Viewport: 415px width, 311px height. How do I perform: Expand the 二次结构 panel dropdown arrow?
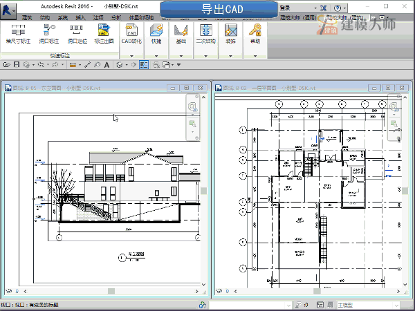tap(205, 56)
